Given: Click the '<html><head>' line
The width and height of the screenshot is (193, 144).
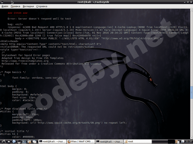Looking at the screenshot, I should (x=9, y=41).
